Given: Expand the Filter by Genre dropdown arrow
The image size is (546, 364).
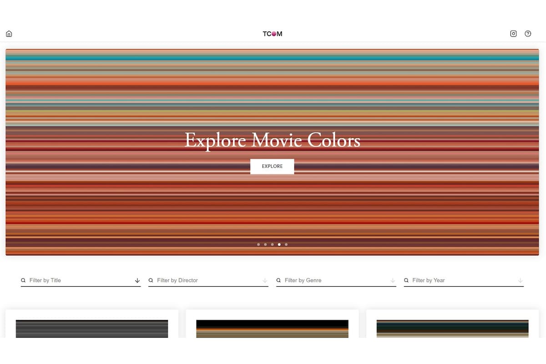Looking at the screenshot, I should [x=393, y=280].
